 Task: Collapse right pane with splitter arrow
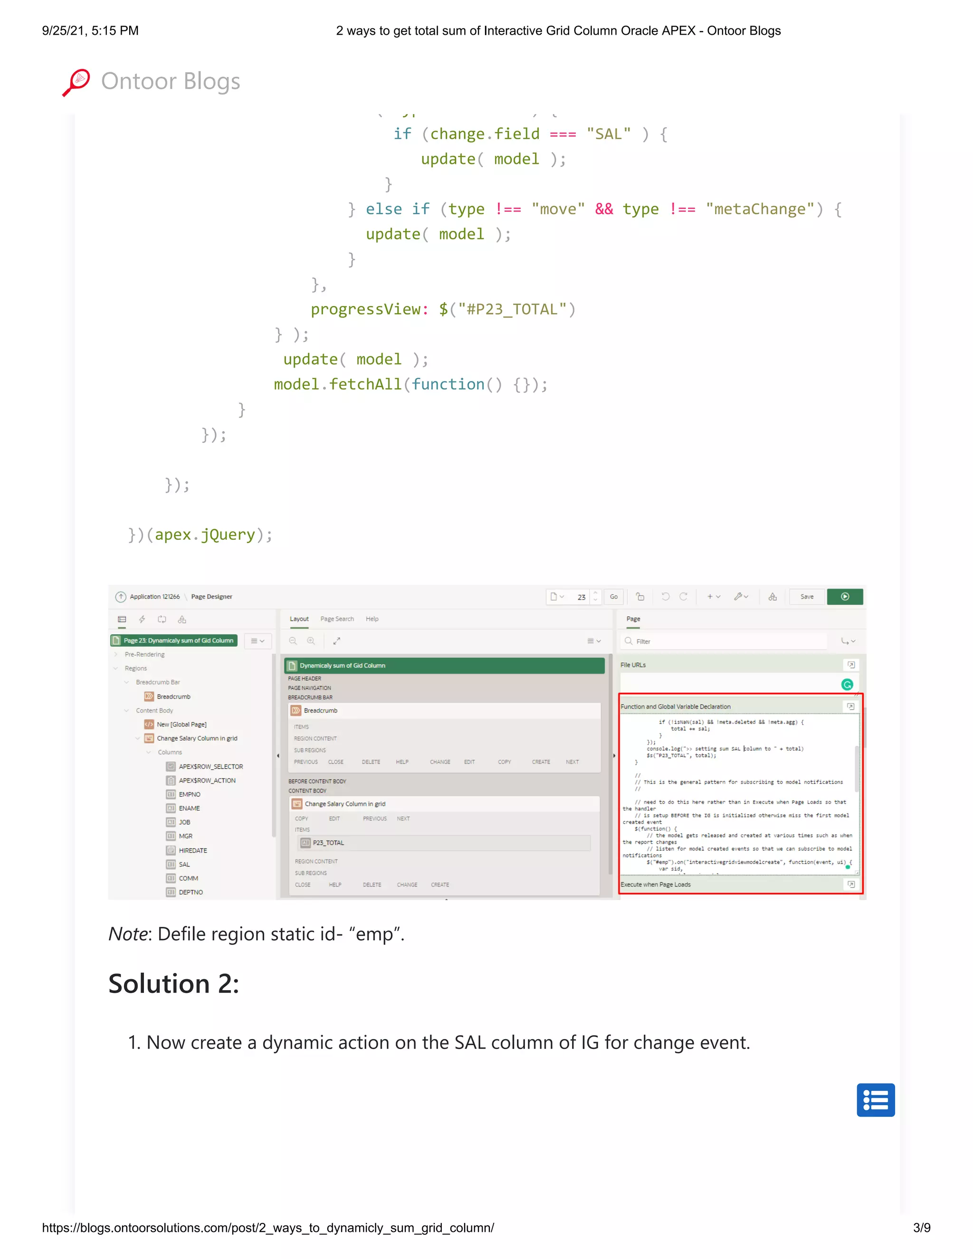(614, 755)
